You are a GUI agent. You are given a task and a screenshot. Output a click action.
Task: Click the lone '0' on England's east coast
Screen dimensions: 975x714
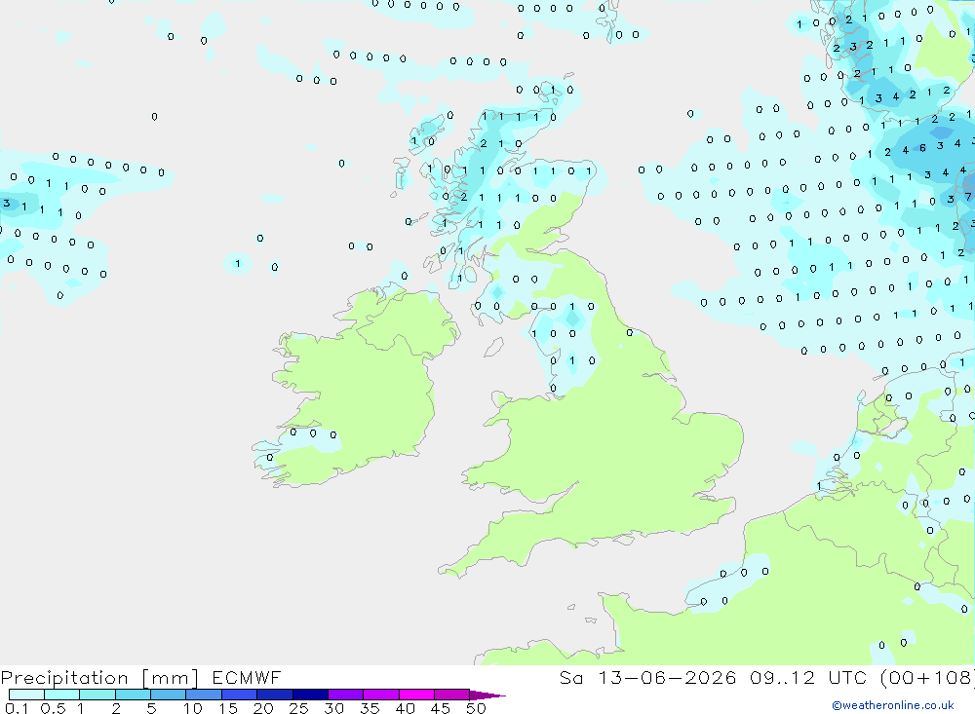click(x=629, y=332)
